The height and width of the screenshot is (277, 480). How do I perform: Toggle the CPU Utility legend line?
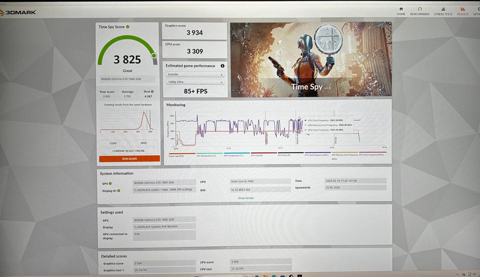[x=290, y=154]
